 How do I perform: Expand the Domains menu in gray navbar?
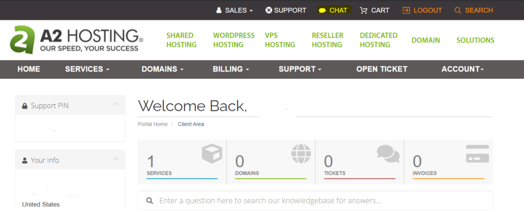coord(163,69)
